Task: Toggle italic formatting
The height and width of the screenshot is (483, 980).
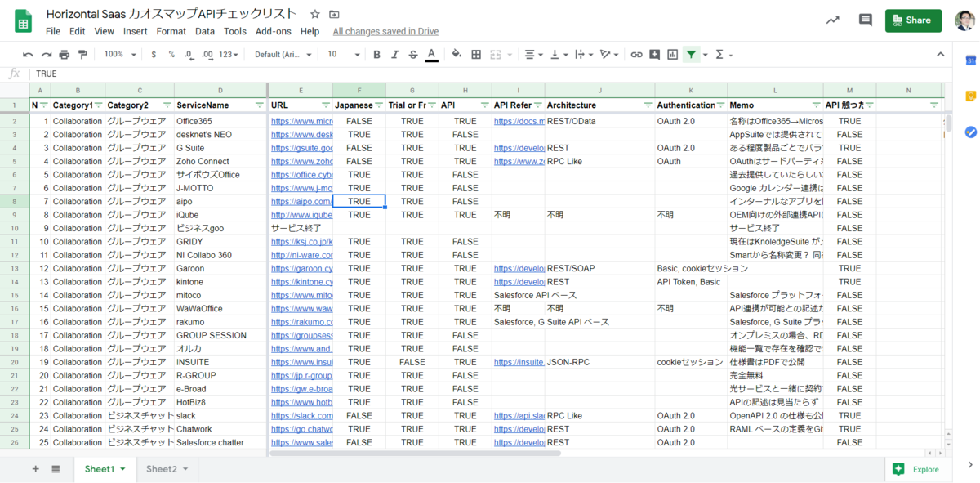Action: pyautogui.click(x=394, y=55)
